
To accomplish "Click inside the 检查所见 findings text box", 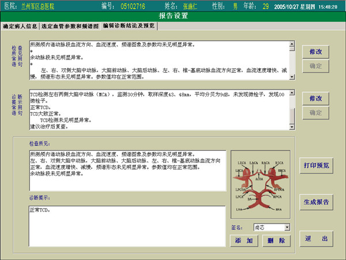I will (x=127, y=170).
